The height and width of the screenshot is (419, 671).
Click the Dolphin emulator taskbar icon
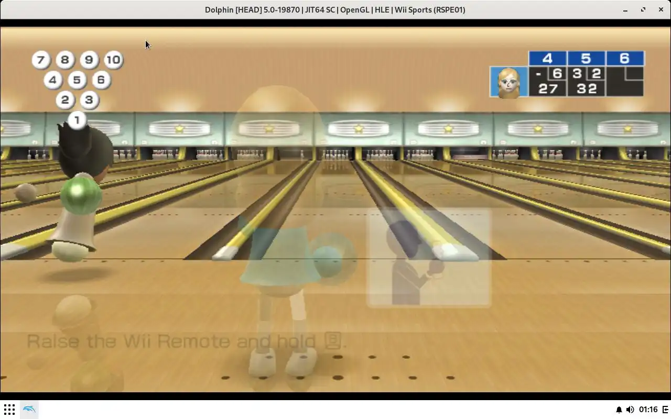tap(29, 409)
